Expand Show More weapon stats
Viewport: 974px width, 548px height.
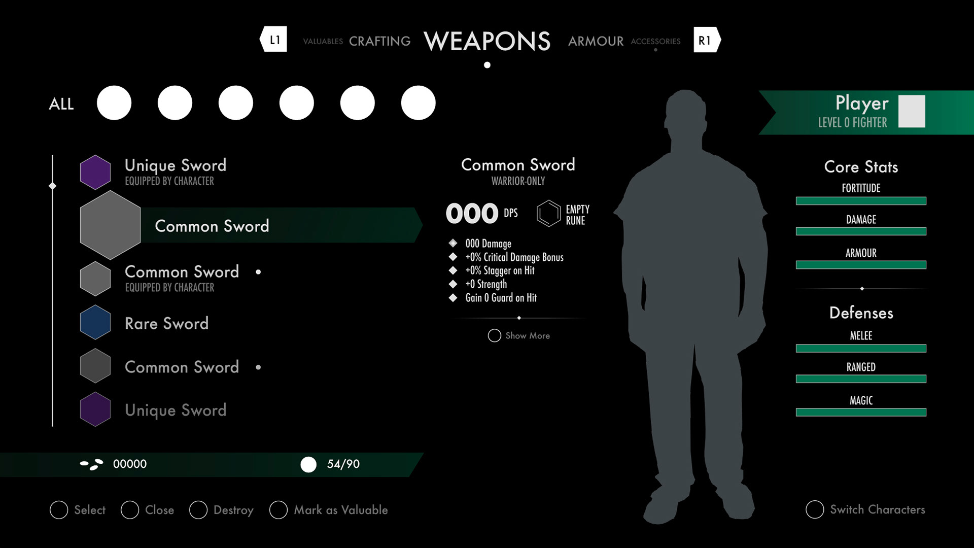pos(518,335)
